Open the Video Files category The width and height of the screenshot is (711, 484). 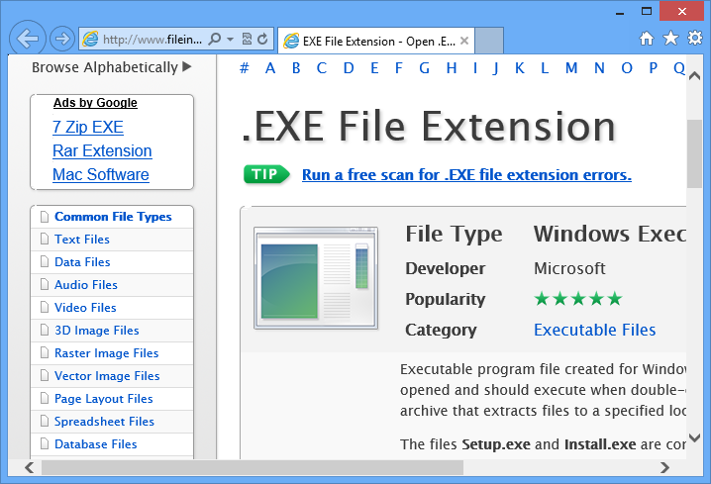coord(85,307)
